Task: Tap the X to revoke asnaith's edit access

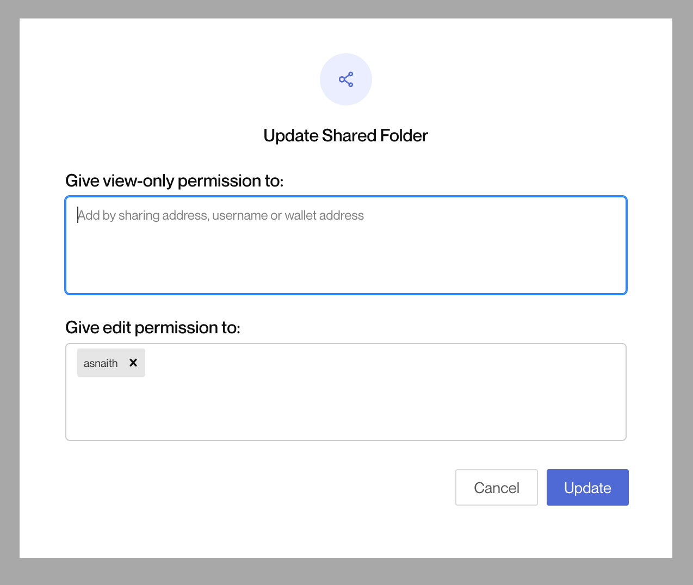Action: tap(133, 363)
